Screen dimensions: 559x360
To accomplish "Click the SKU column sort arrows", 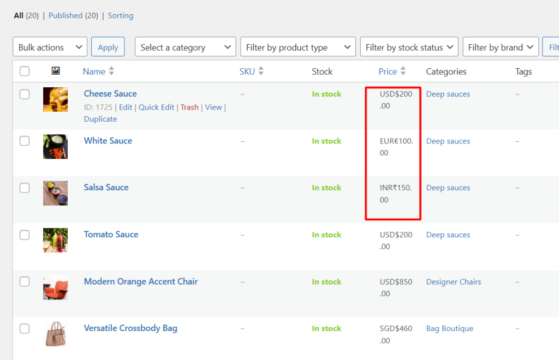I will (x=261, y=71).
